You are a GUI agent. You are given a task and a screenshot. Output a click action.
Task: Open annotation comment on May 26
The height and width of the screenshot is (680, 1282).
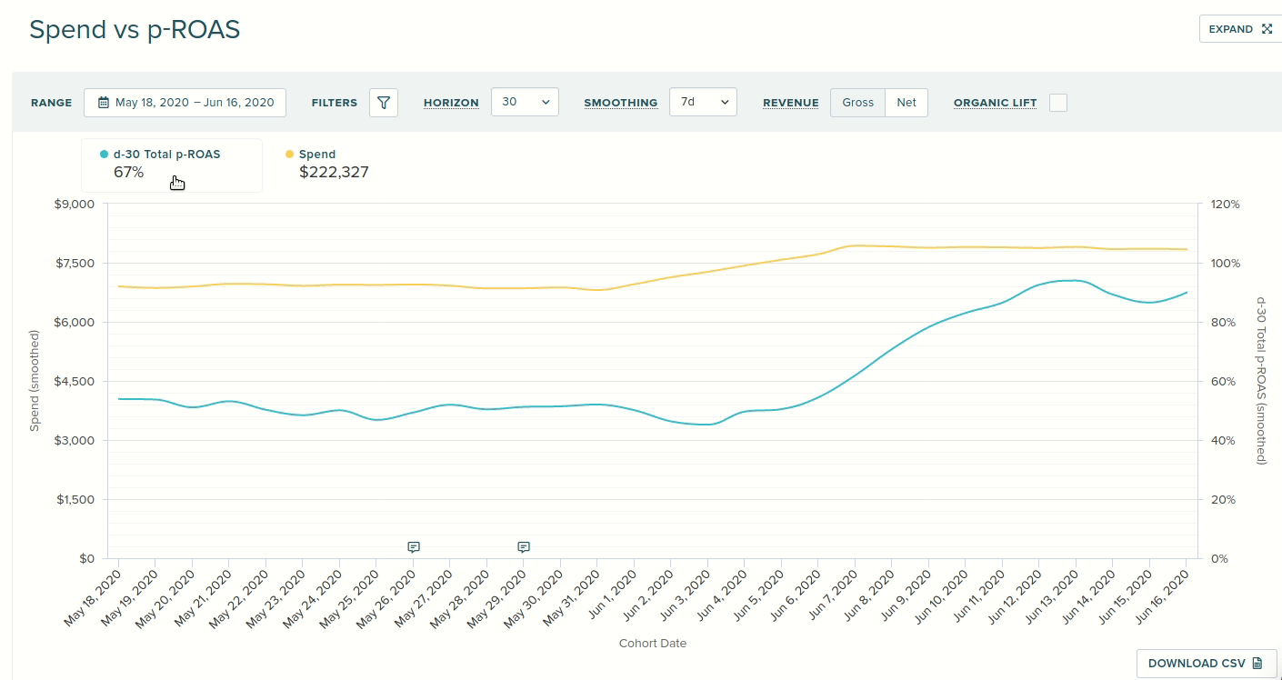414,547
